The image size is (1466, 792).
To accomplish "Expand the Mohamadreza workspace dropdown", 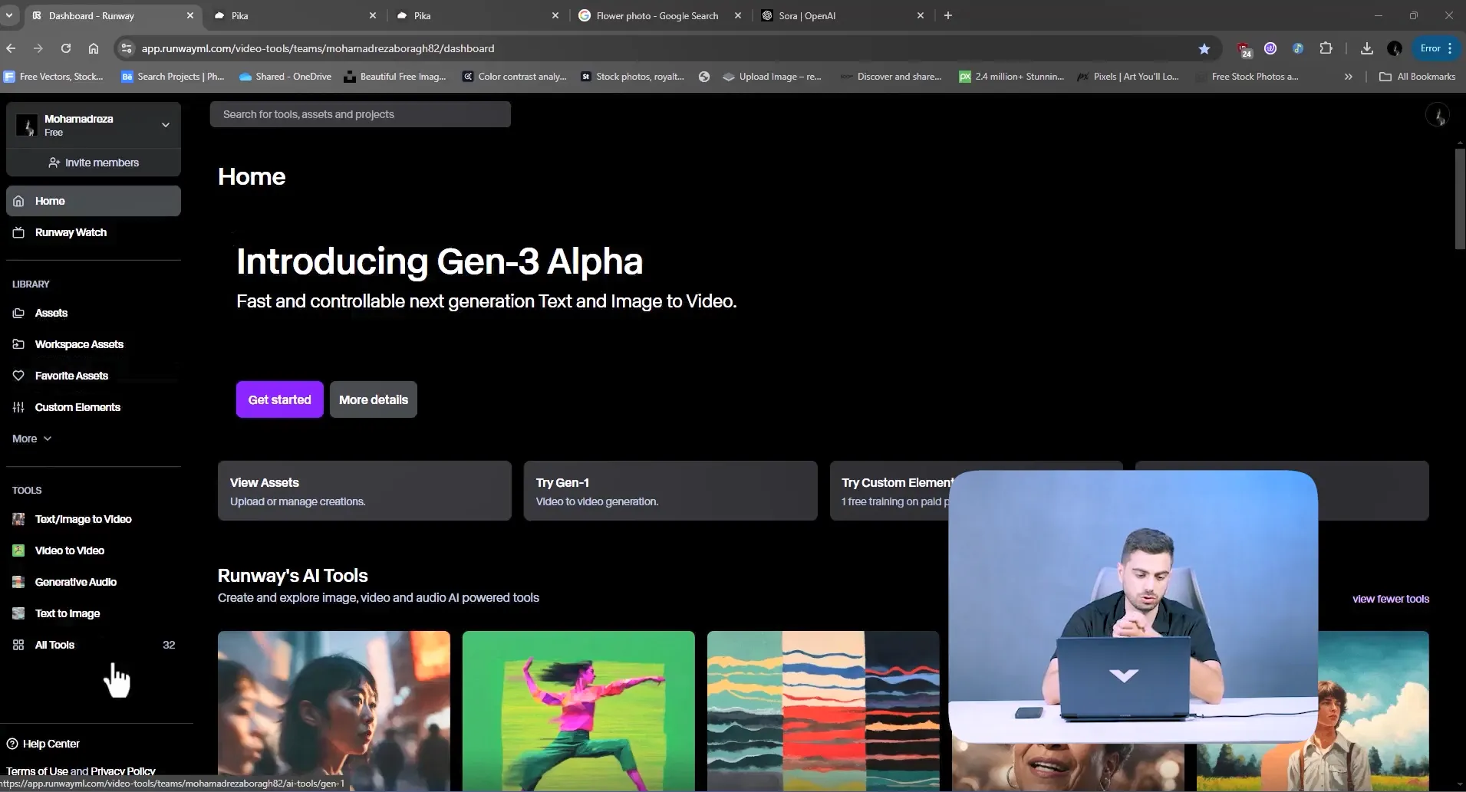I will 165,125.
